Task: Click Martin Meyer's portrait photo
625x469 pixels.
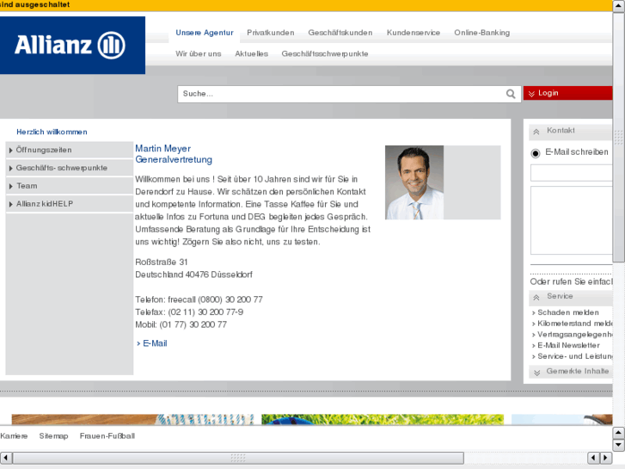Action: click(414, 182)
